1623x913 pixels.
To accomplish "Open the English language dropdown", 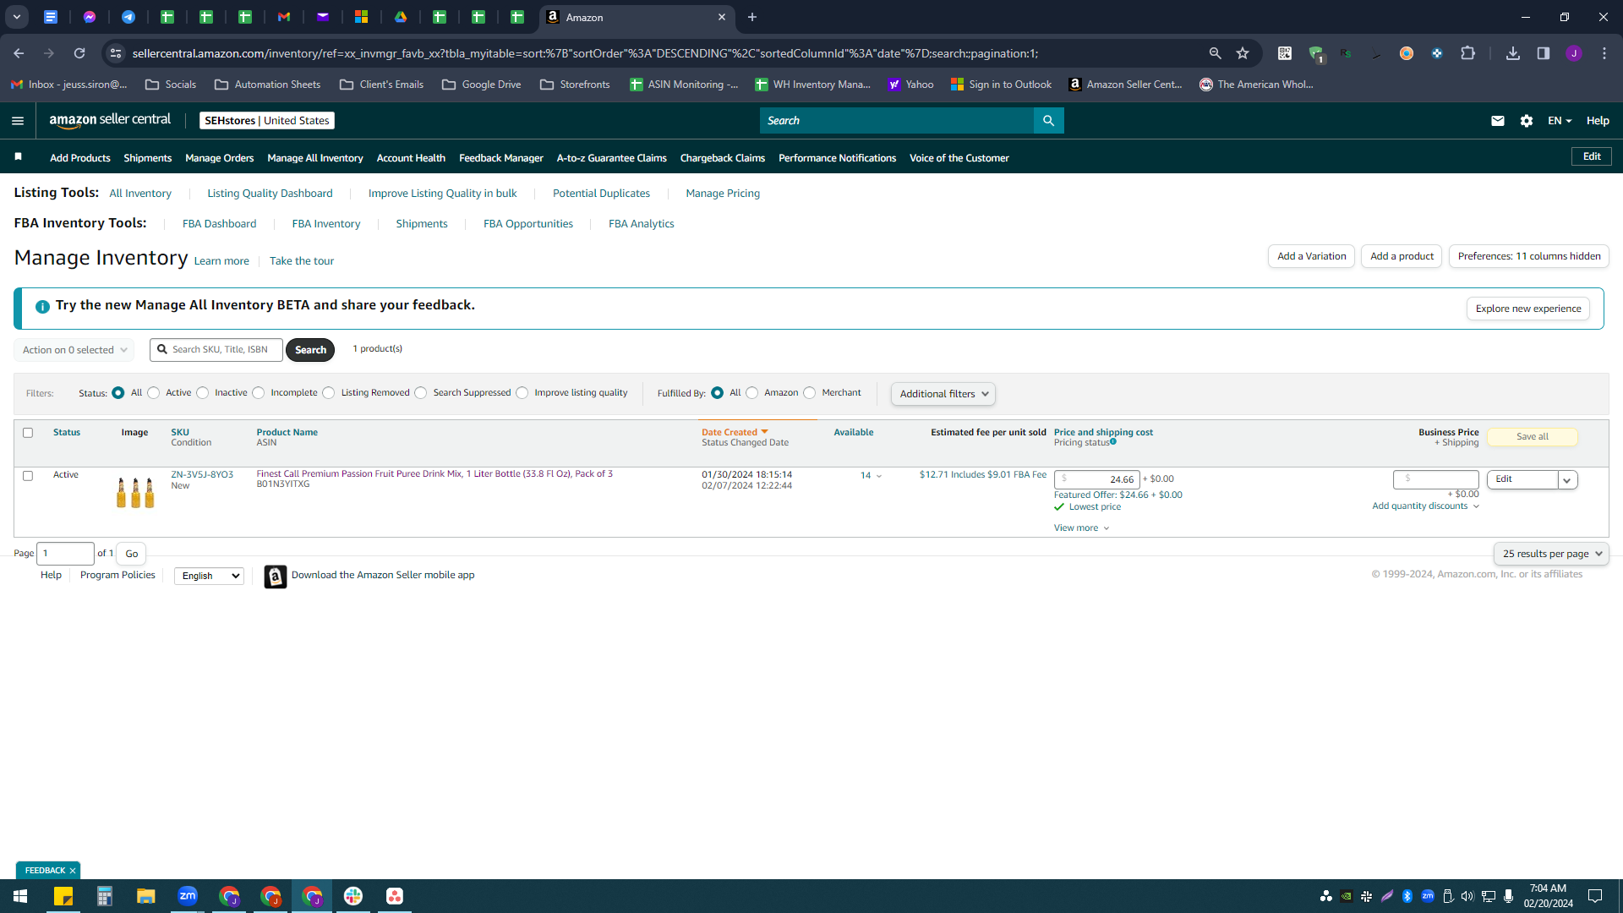I will [209, 576].
